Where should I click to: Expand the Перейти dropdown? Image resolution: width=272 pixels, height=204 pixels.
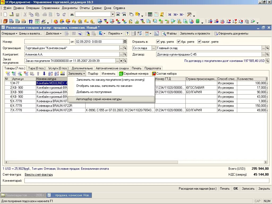(115, 33)
